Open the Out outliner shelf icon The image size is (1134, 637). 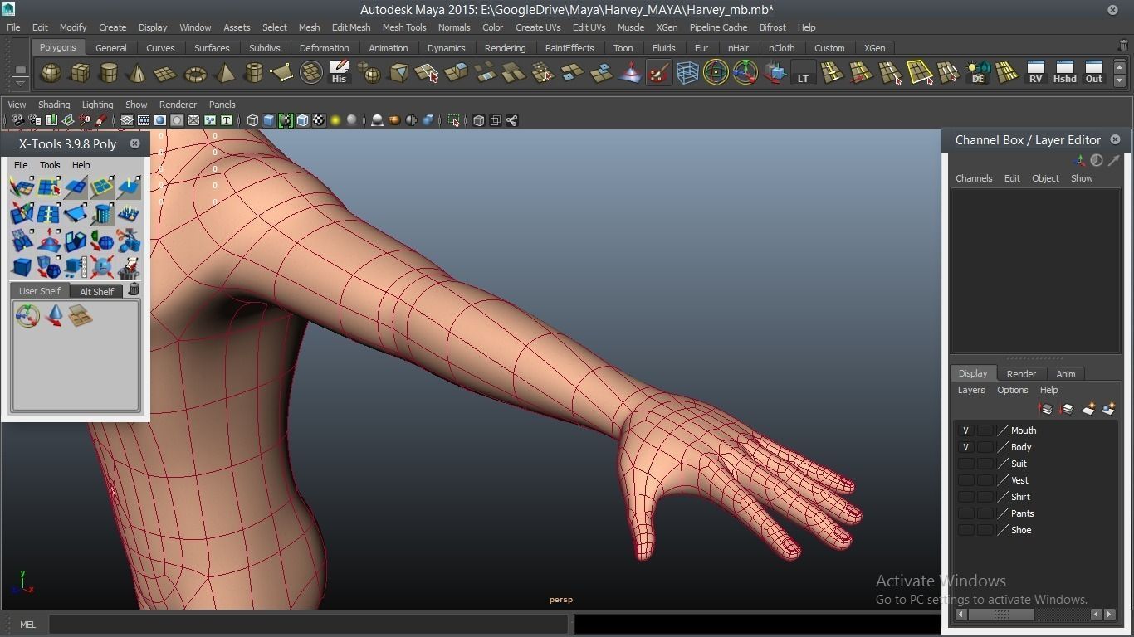tap(1093, 73)
